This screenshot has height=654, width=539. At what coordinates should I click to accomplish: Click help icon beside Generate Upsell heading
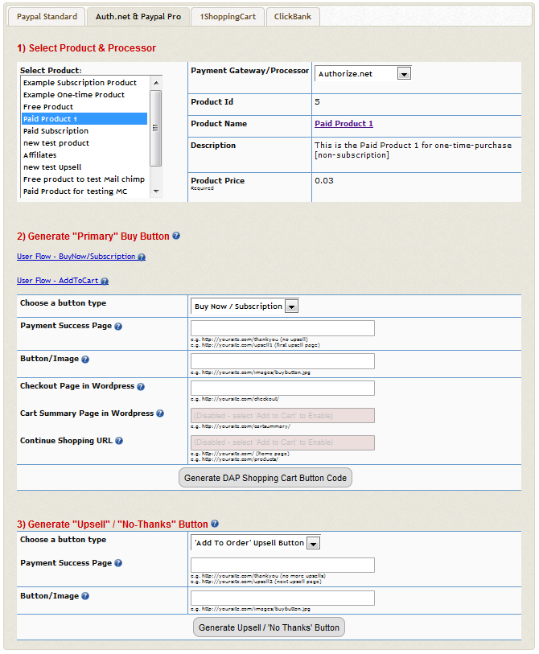215,524
